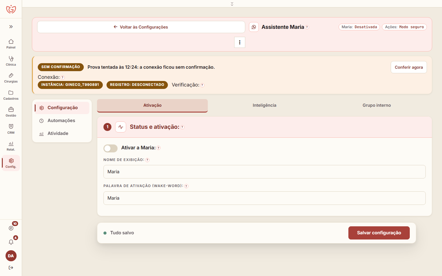This screenshot has width=442, height=276.
Task: Click the Ações: Modo seguro badge
Action: (x=404, y=27)
